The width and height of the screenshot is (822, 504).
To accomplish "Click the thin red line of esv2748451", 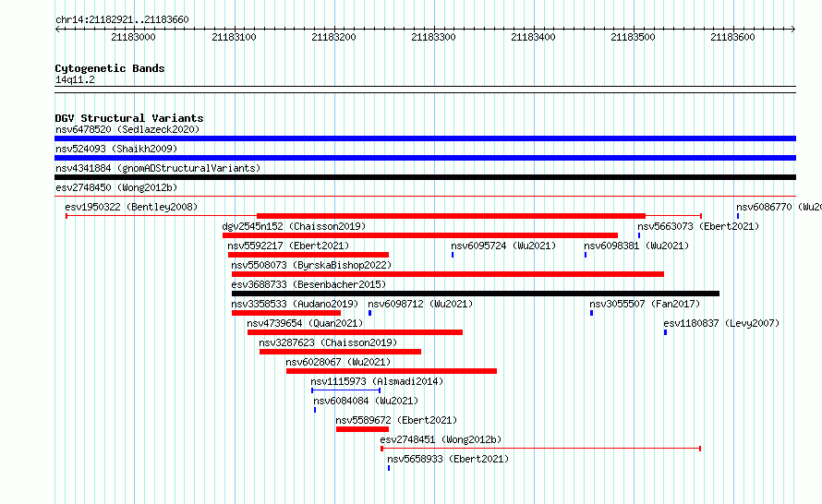I will tap(540, 449).
